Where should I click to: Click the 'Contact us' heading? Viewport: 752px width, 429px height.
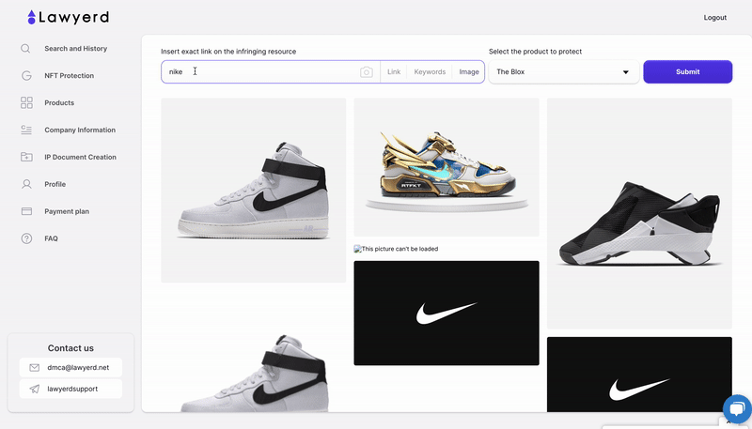click(x=70, y=348)
